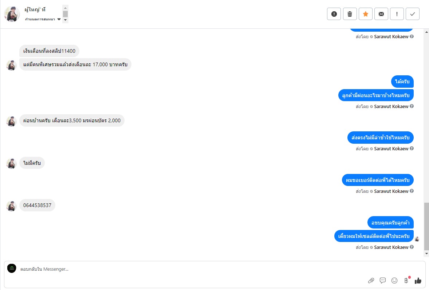Open saved replies speech bubble icon
This screenshot has height=290, width=429.
(383, 281)
